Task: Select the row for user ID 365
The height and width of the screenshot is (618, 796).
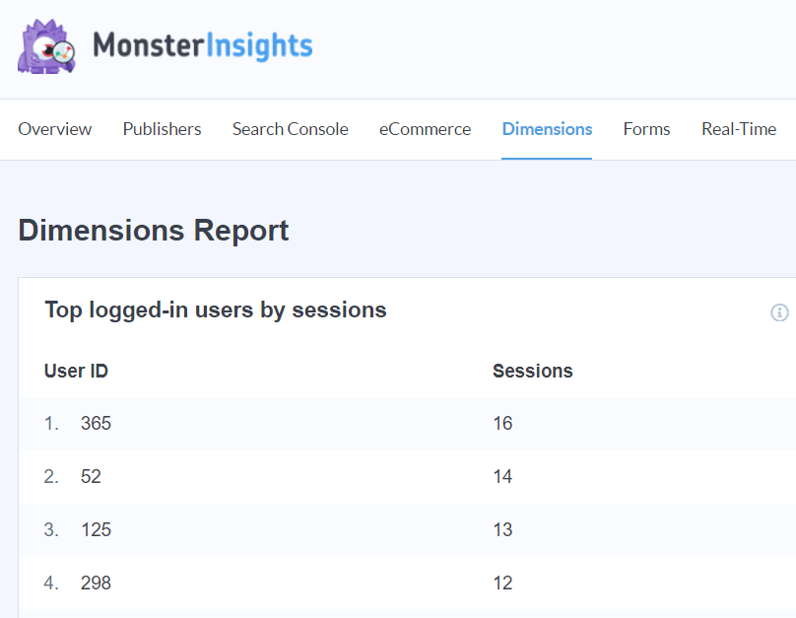Action: click(x=96, y=423)
